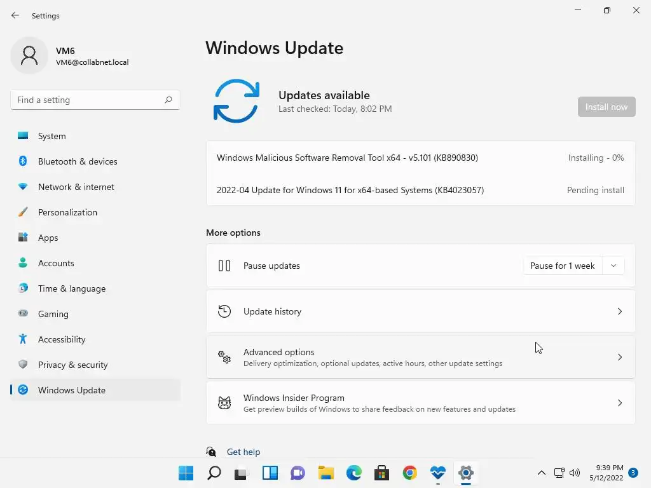This screenshot has width=651, height=488.
Task: Open Update history via its chevron
Action: 619,311
